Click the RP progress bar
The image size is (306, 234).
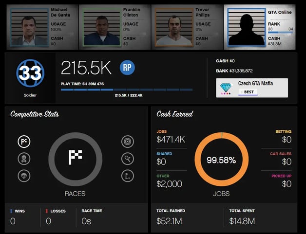(x=126, y=90)
